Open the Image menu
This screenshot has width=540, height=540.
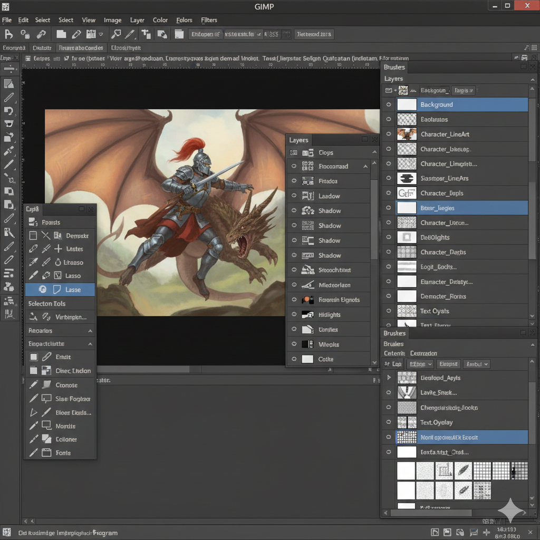pos(112,20)
